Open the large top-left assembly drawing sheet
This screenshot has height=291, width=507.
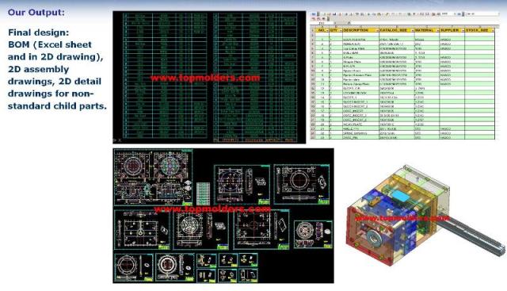153,178
